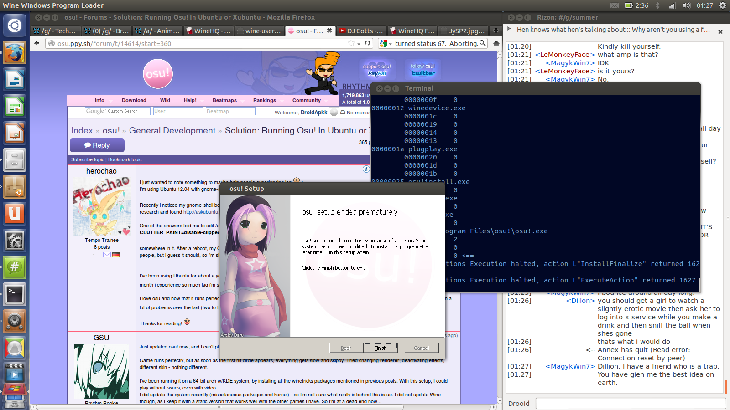Click the Reply button on forum topic
The width and height of the screenshot is (730, 410).
pos(97,145)
